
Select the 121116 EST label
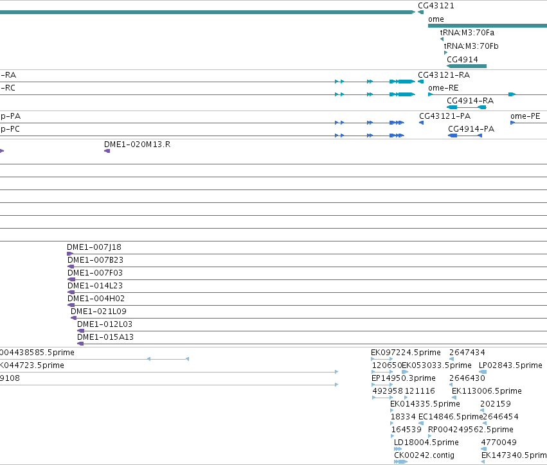tap(420, 391)
